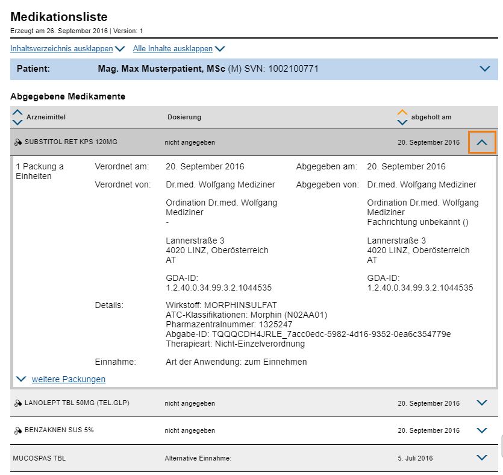The image size is (503, 475).
Task: Sort abgeholt am ascending via orange arrow
Action: pos(402,112)
